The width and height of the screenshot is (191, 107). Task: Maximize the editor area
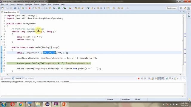pos(184,12)
